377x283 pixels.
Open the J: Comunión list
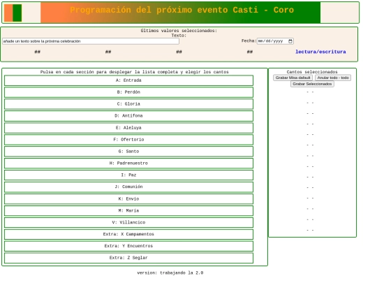pyautogui.click(x=128, y=187)
